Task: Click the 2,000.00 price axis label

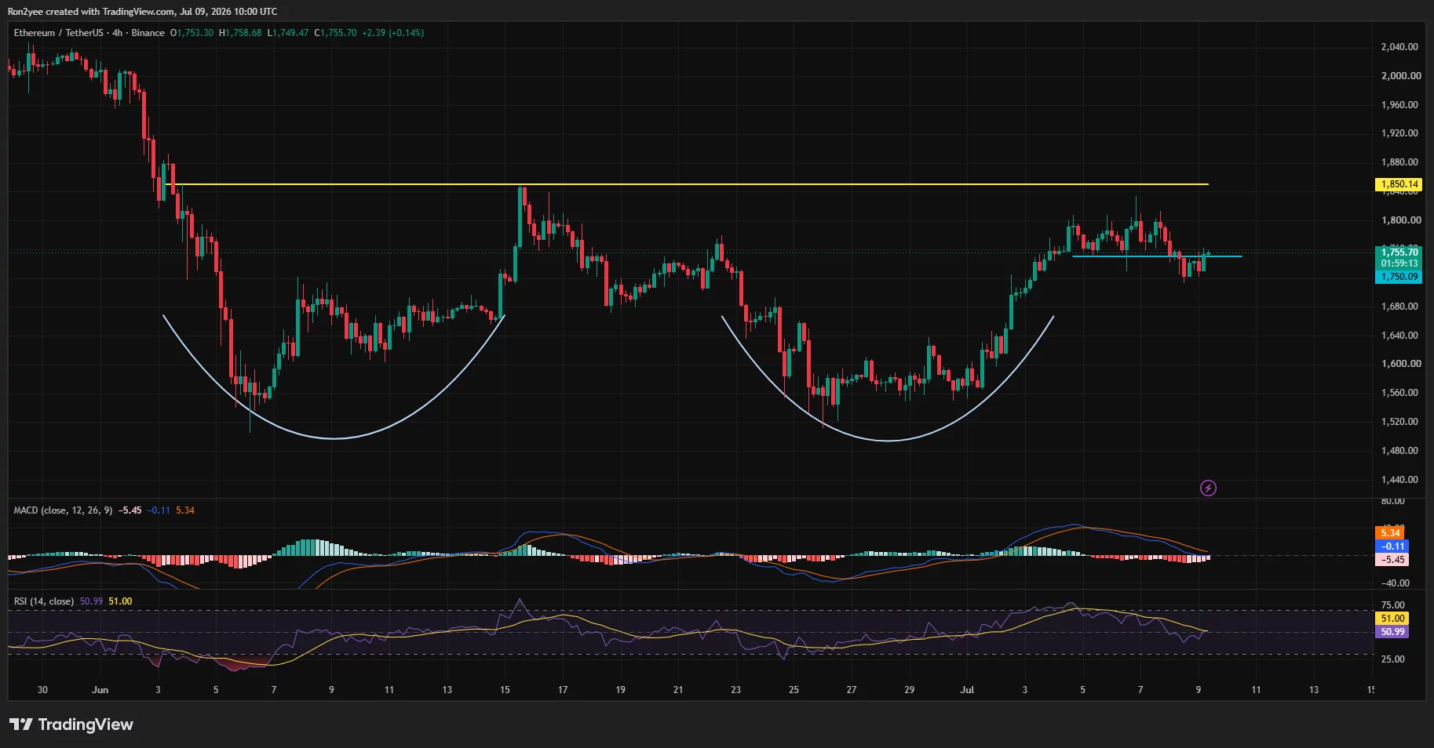Action: coord(1401,76)
